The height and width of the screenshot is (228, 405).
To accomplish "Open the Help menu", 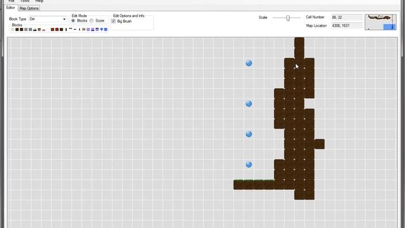I will click(x=39, y=1).
